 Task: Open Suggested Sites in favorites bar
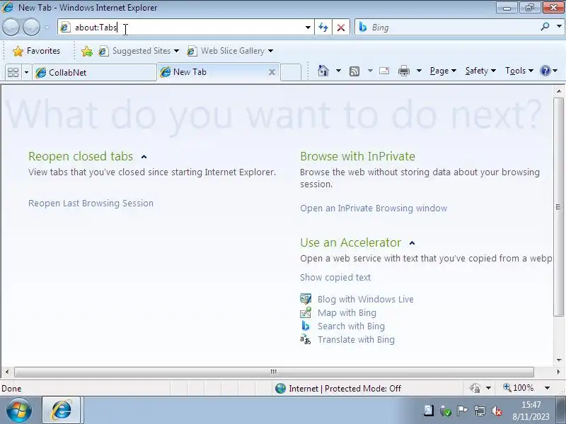(x=139, y=51)
